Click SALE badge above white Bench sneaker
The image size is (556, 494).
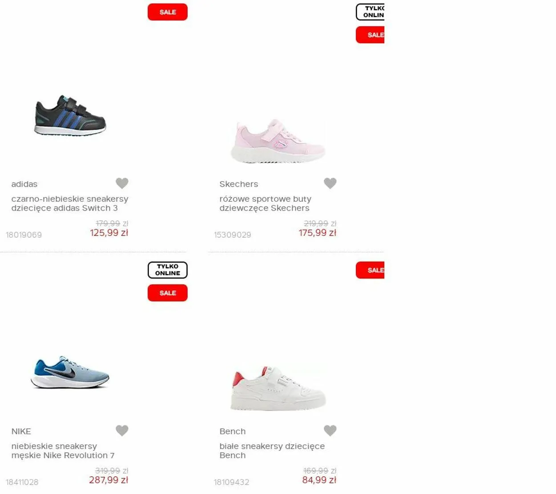point(370,270)
